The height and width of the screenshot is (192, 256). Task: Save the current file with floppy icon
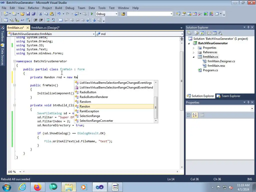click(28, 14)
